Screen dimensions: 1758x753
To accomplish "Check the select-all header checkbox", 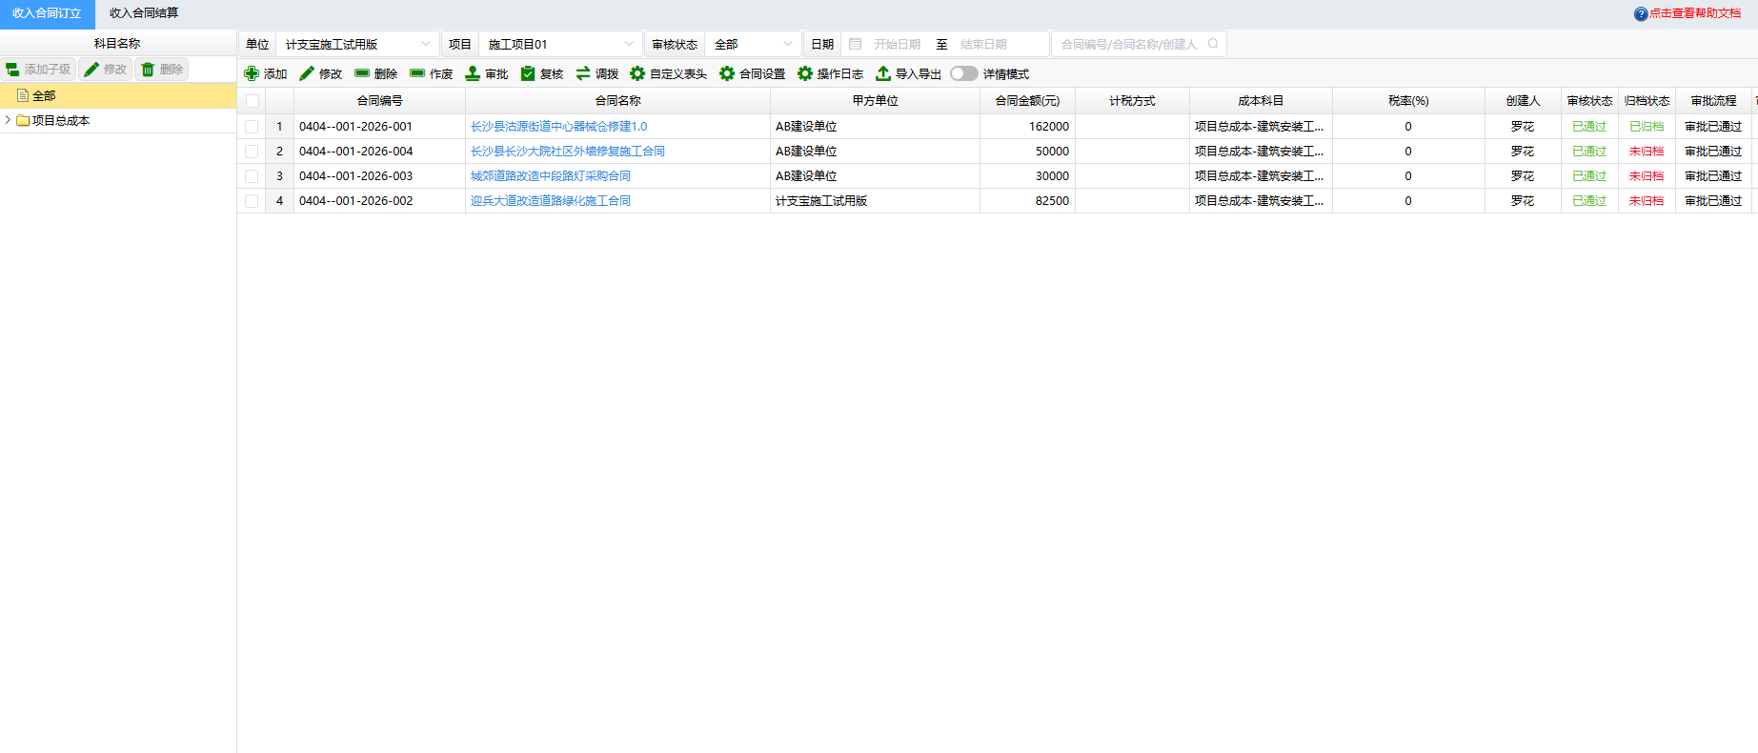I will pos(253,101).
